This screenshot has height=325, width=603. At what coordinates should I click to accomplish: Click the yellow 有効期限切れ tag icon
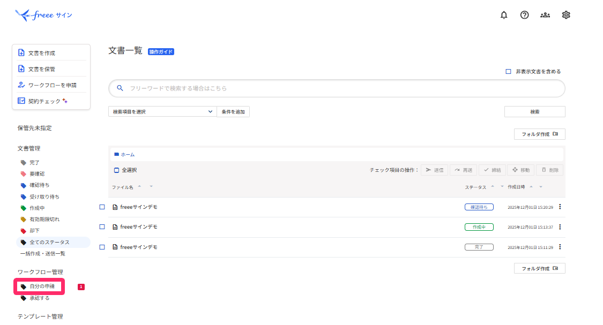click(x=24, y=220)
